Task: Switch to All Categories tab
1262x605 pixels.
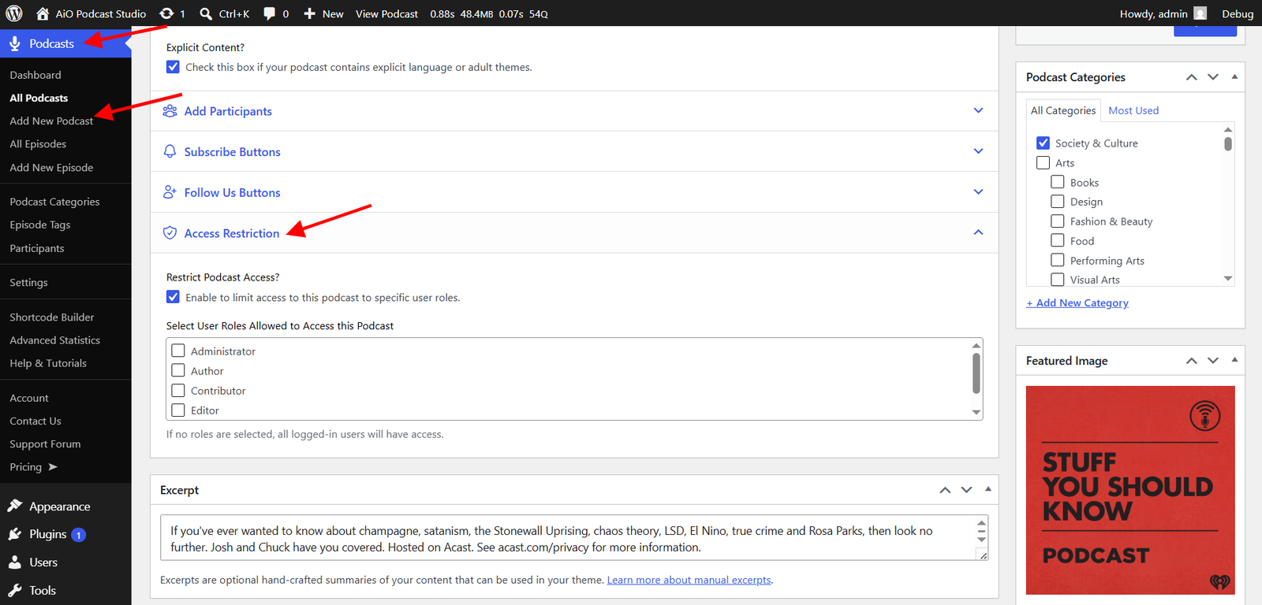Action: click(1063, 110)
